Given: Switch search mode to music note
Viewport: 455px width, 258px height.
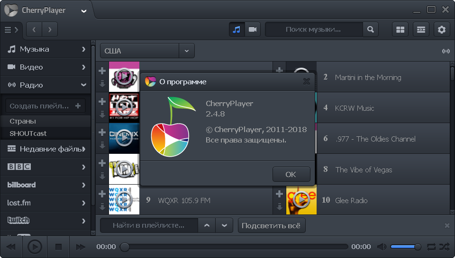Looking at the screenshot, I should pos(237,29).
